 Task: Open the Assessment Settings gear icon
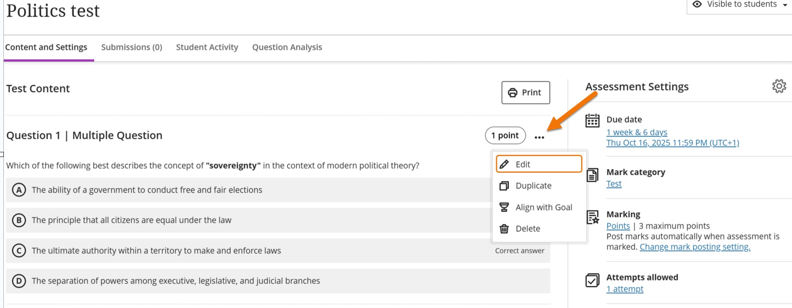pyautogui.click(x=779, y=86)
